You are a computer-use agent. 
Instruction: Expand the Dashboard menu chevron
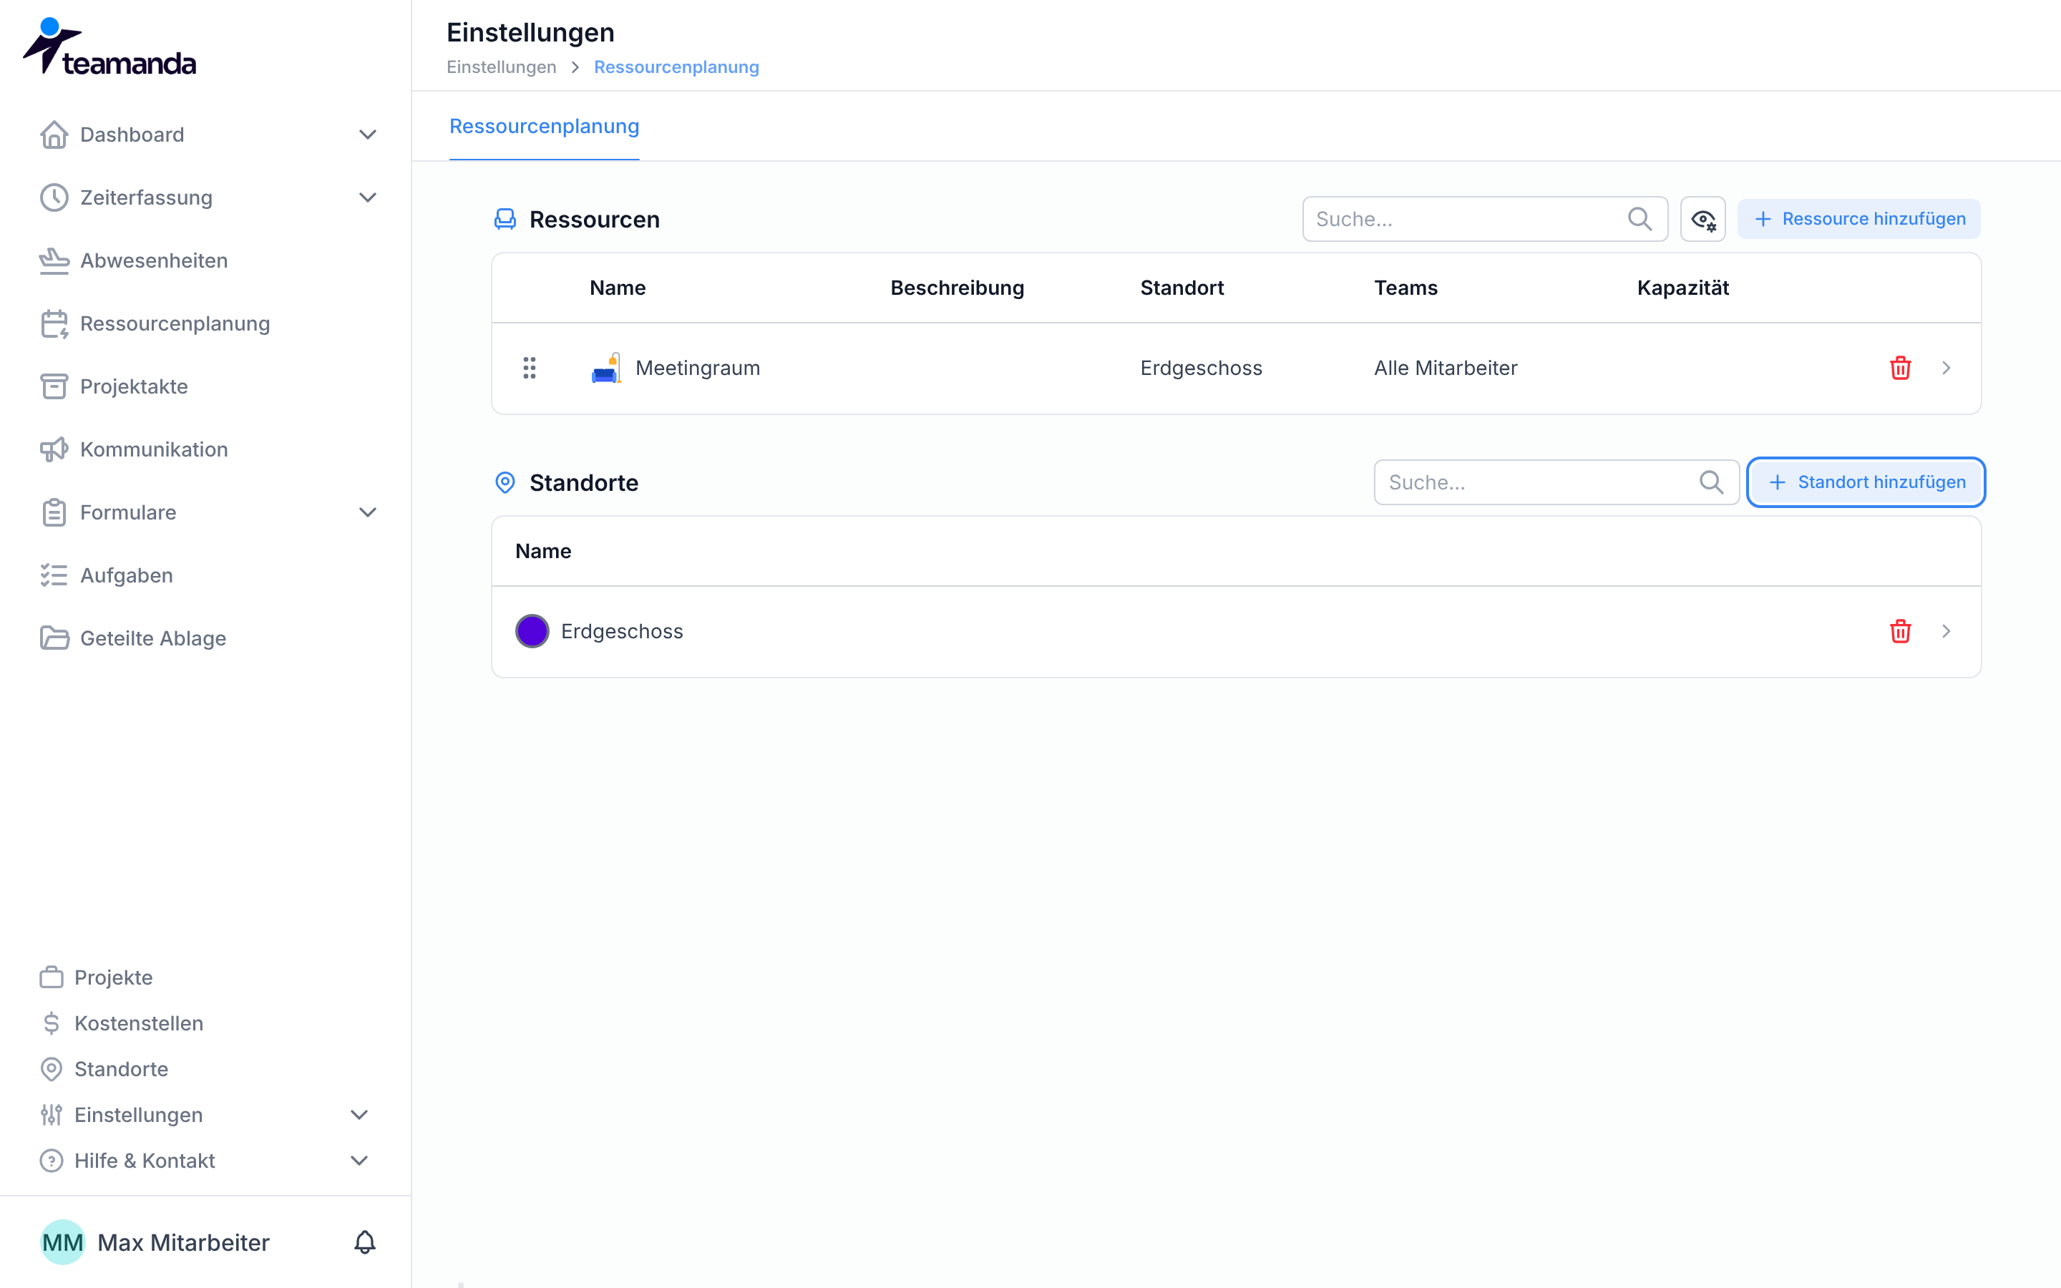[367, 135]
